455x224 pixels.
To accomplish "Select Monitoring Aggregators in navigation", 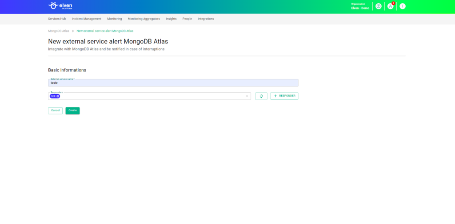I will [x=144, y=19].
